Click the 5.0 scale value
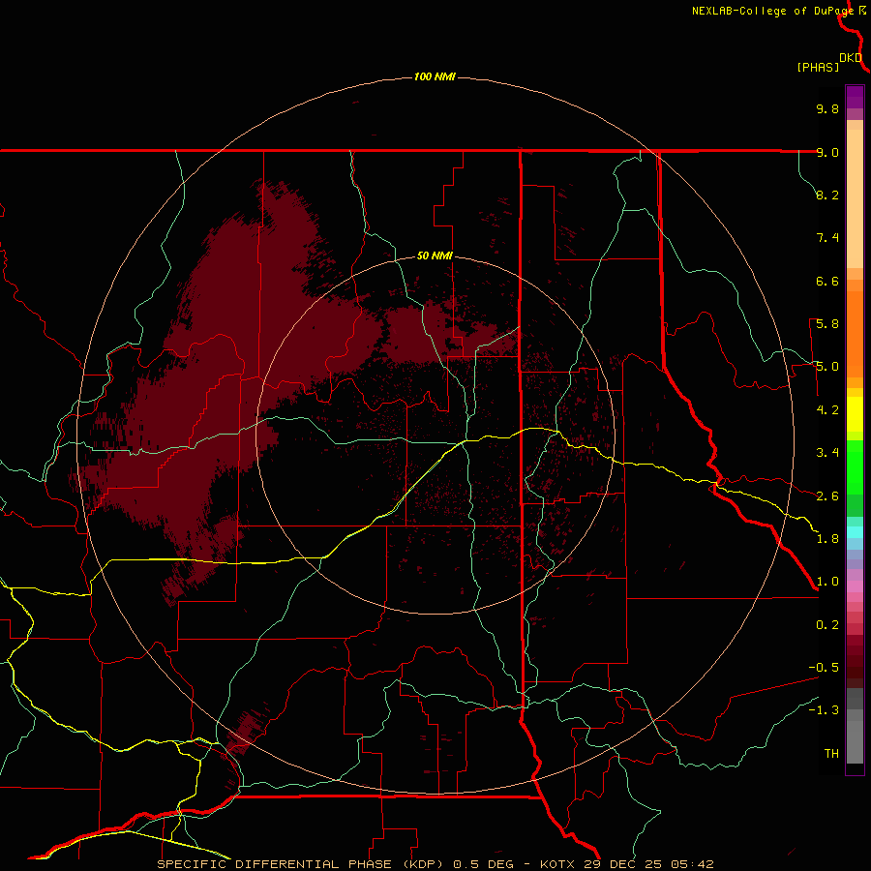The image size is (871, 871). (x=827, y=367)
